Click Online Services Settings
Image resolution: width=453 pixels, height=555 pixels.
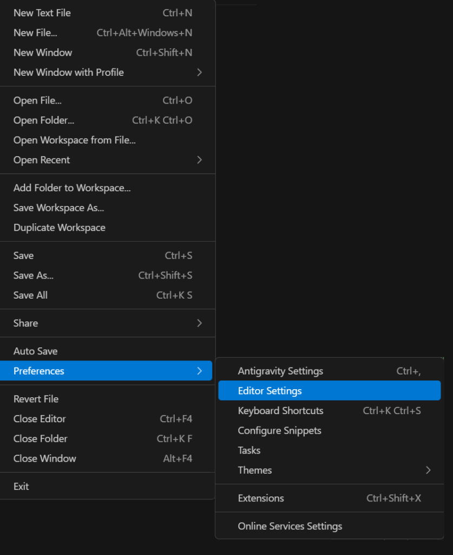pos(290,526)
